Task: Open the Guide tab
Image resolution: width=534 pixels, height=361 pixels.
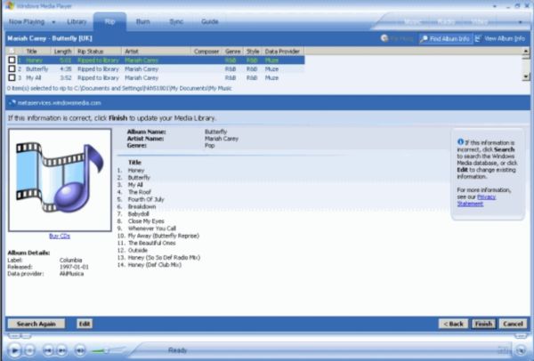Action: tap(209, 21)
